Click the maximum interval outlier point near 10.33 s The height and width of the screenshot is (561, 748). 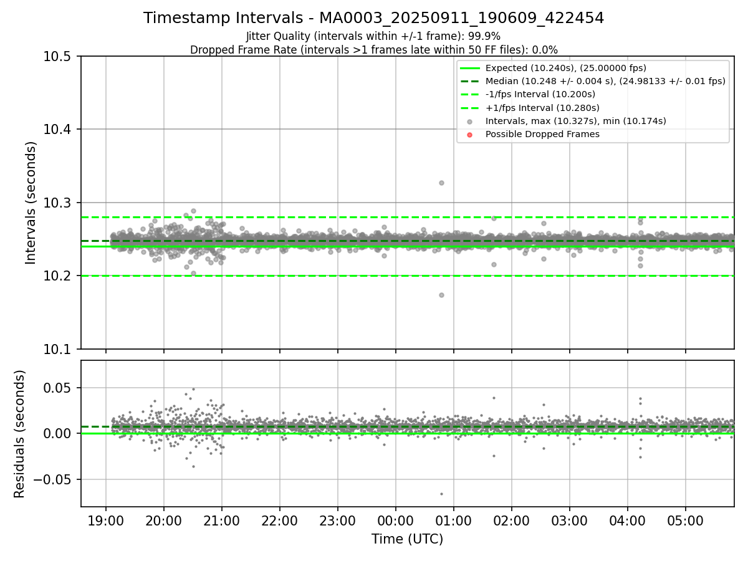pyautogui.click(x=441, y=183)
